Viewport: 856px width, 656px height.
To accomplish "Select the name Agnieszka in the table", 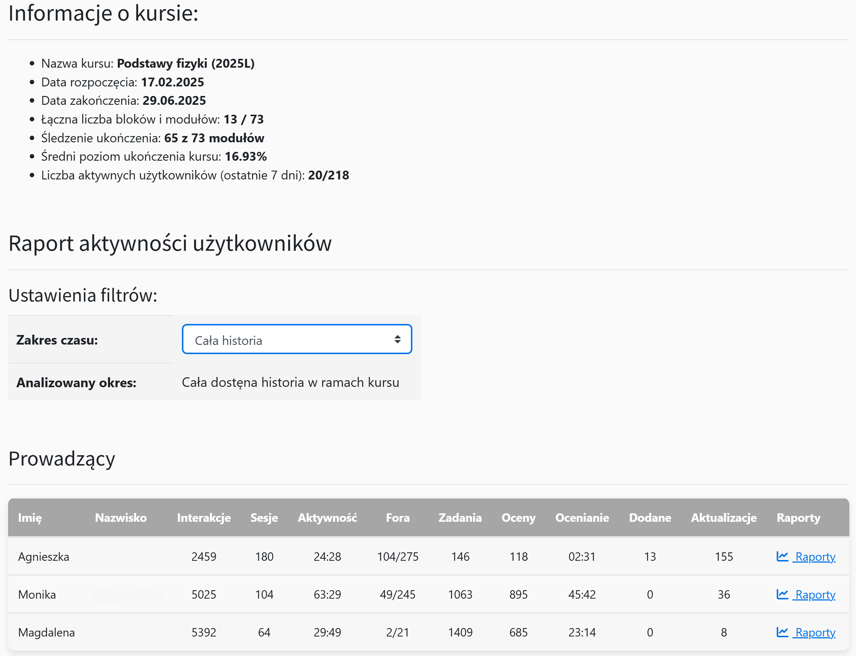I will pos(44,557).
